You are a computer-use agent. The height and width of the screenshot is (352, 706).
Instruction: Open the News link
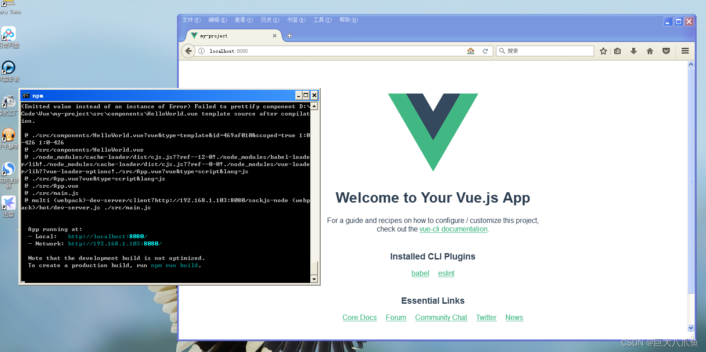(514, 318)
